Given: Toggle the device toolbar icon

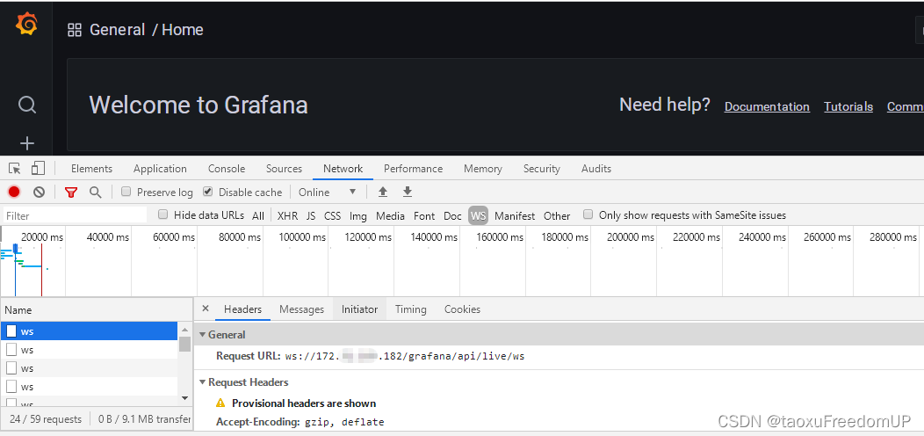Looking at the screenshot, I should pyautogui.click(x=38, y=169).
